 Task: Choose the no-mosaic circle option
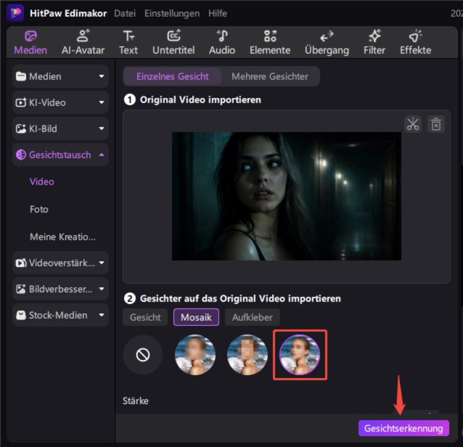[x=143, y=355]
